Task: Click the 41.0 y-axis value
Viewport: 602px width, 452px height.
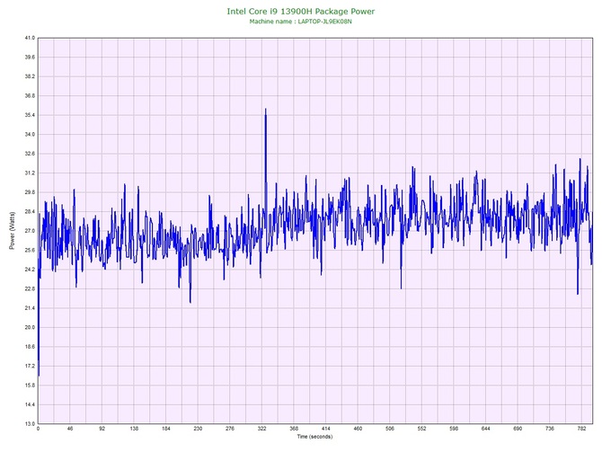Action: 30,38
